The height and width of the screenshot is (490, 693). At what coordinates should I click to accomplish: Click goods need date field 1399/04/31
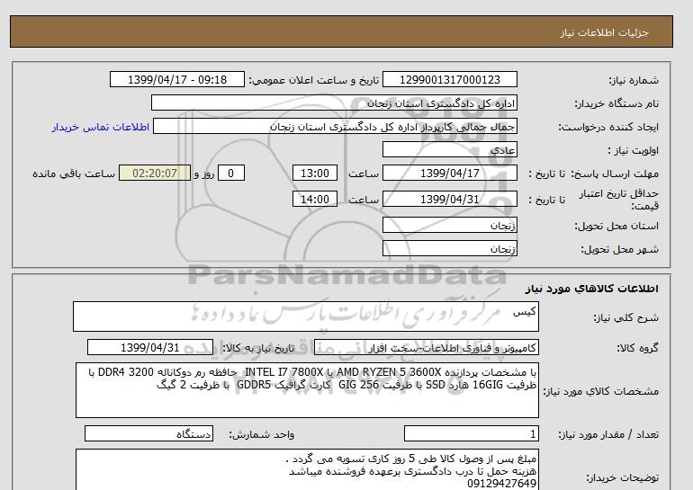pos(150,347)
